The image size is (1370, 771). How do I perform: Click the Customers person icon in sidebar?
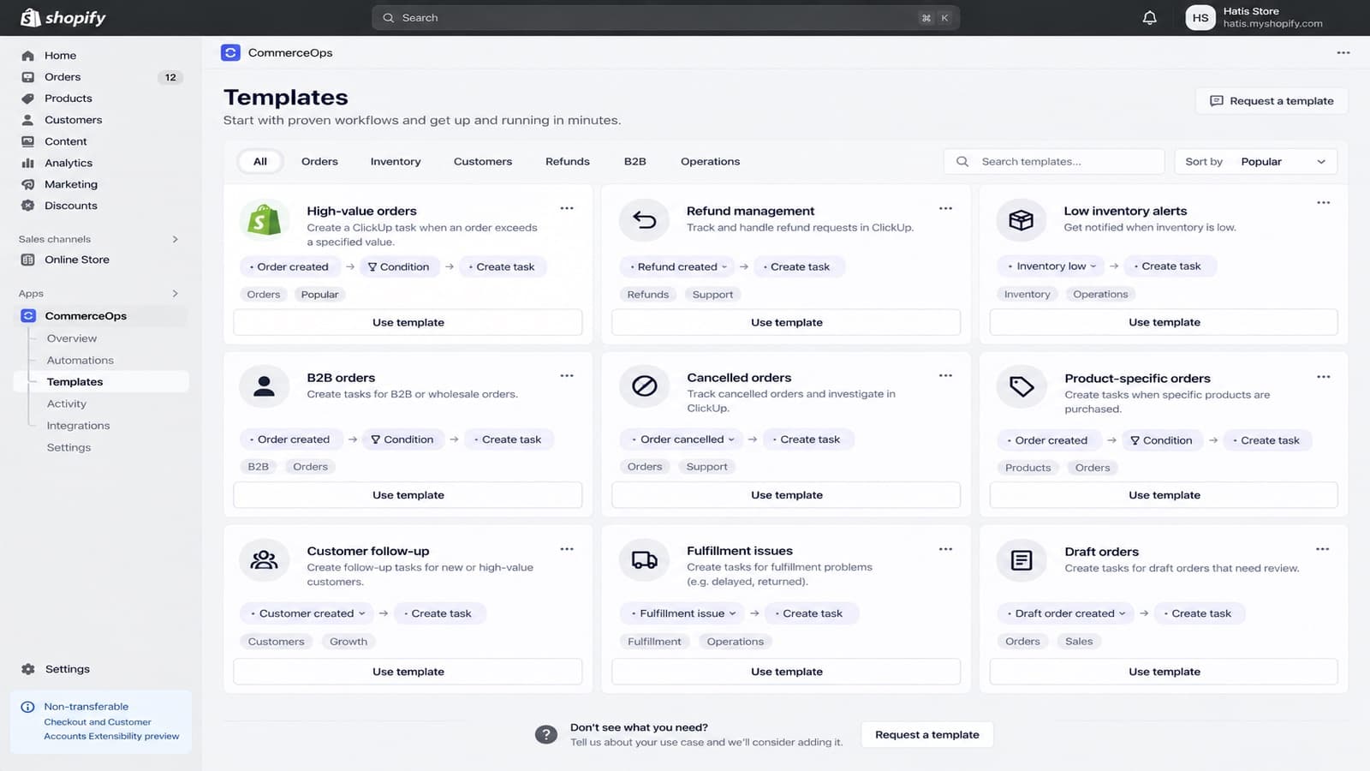[x=28, y=120]
